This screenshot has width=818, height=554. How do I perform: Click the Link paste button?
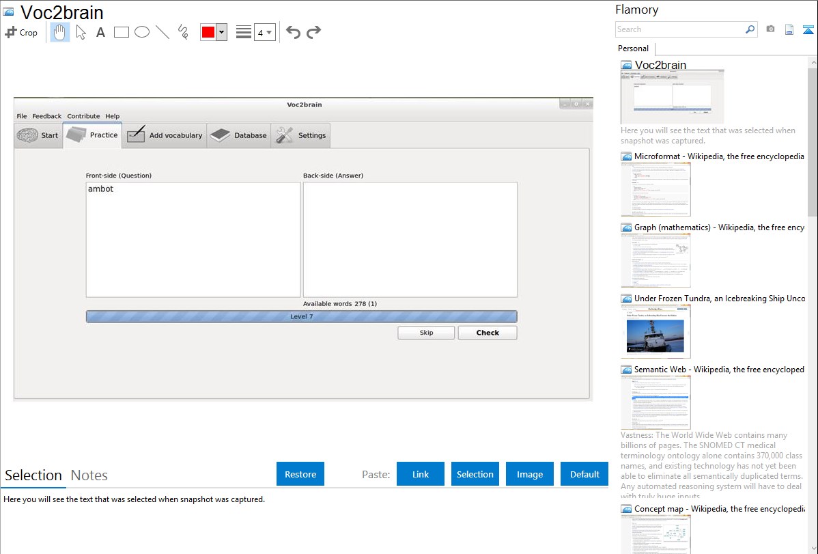421,474
